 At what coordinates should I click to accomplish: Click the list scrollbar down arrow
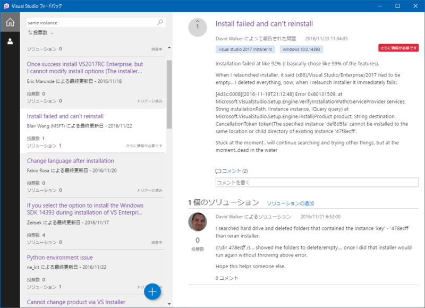(169, 304)
